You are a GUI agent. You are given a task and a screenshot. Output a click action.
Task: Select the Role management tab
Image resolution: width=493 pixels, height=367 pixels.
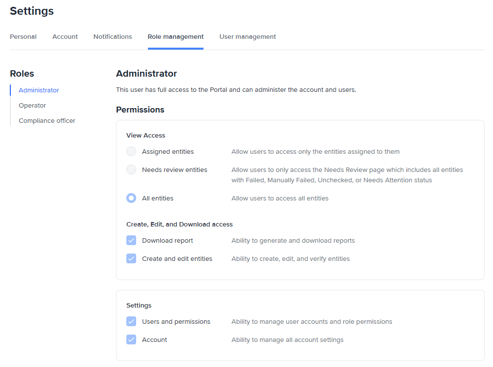pos(175,37)
